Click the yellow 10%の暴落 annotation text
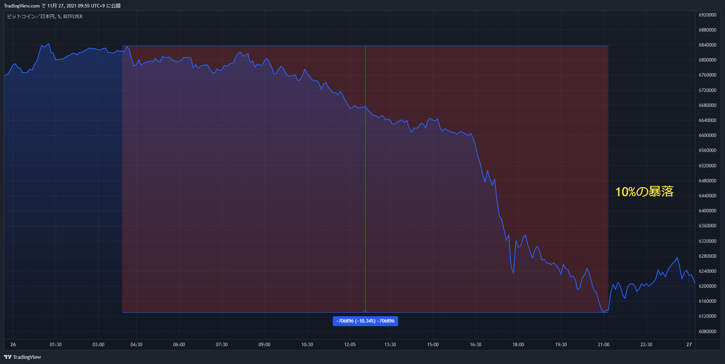The image size is (725, 364). 644,191
